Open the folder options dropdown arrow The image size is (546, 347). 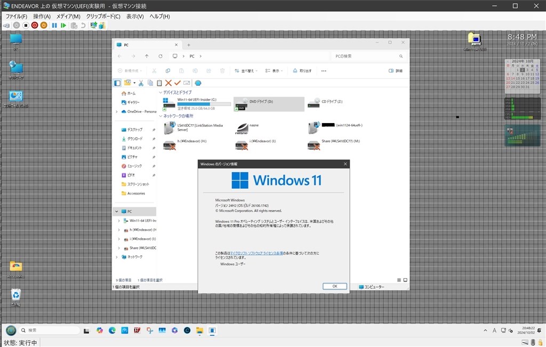[x=134, y=83]
